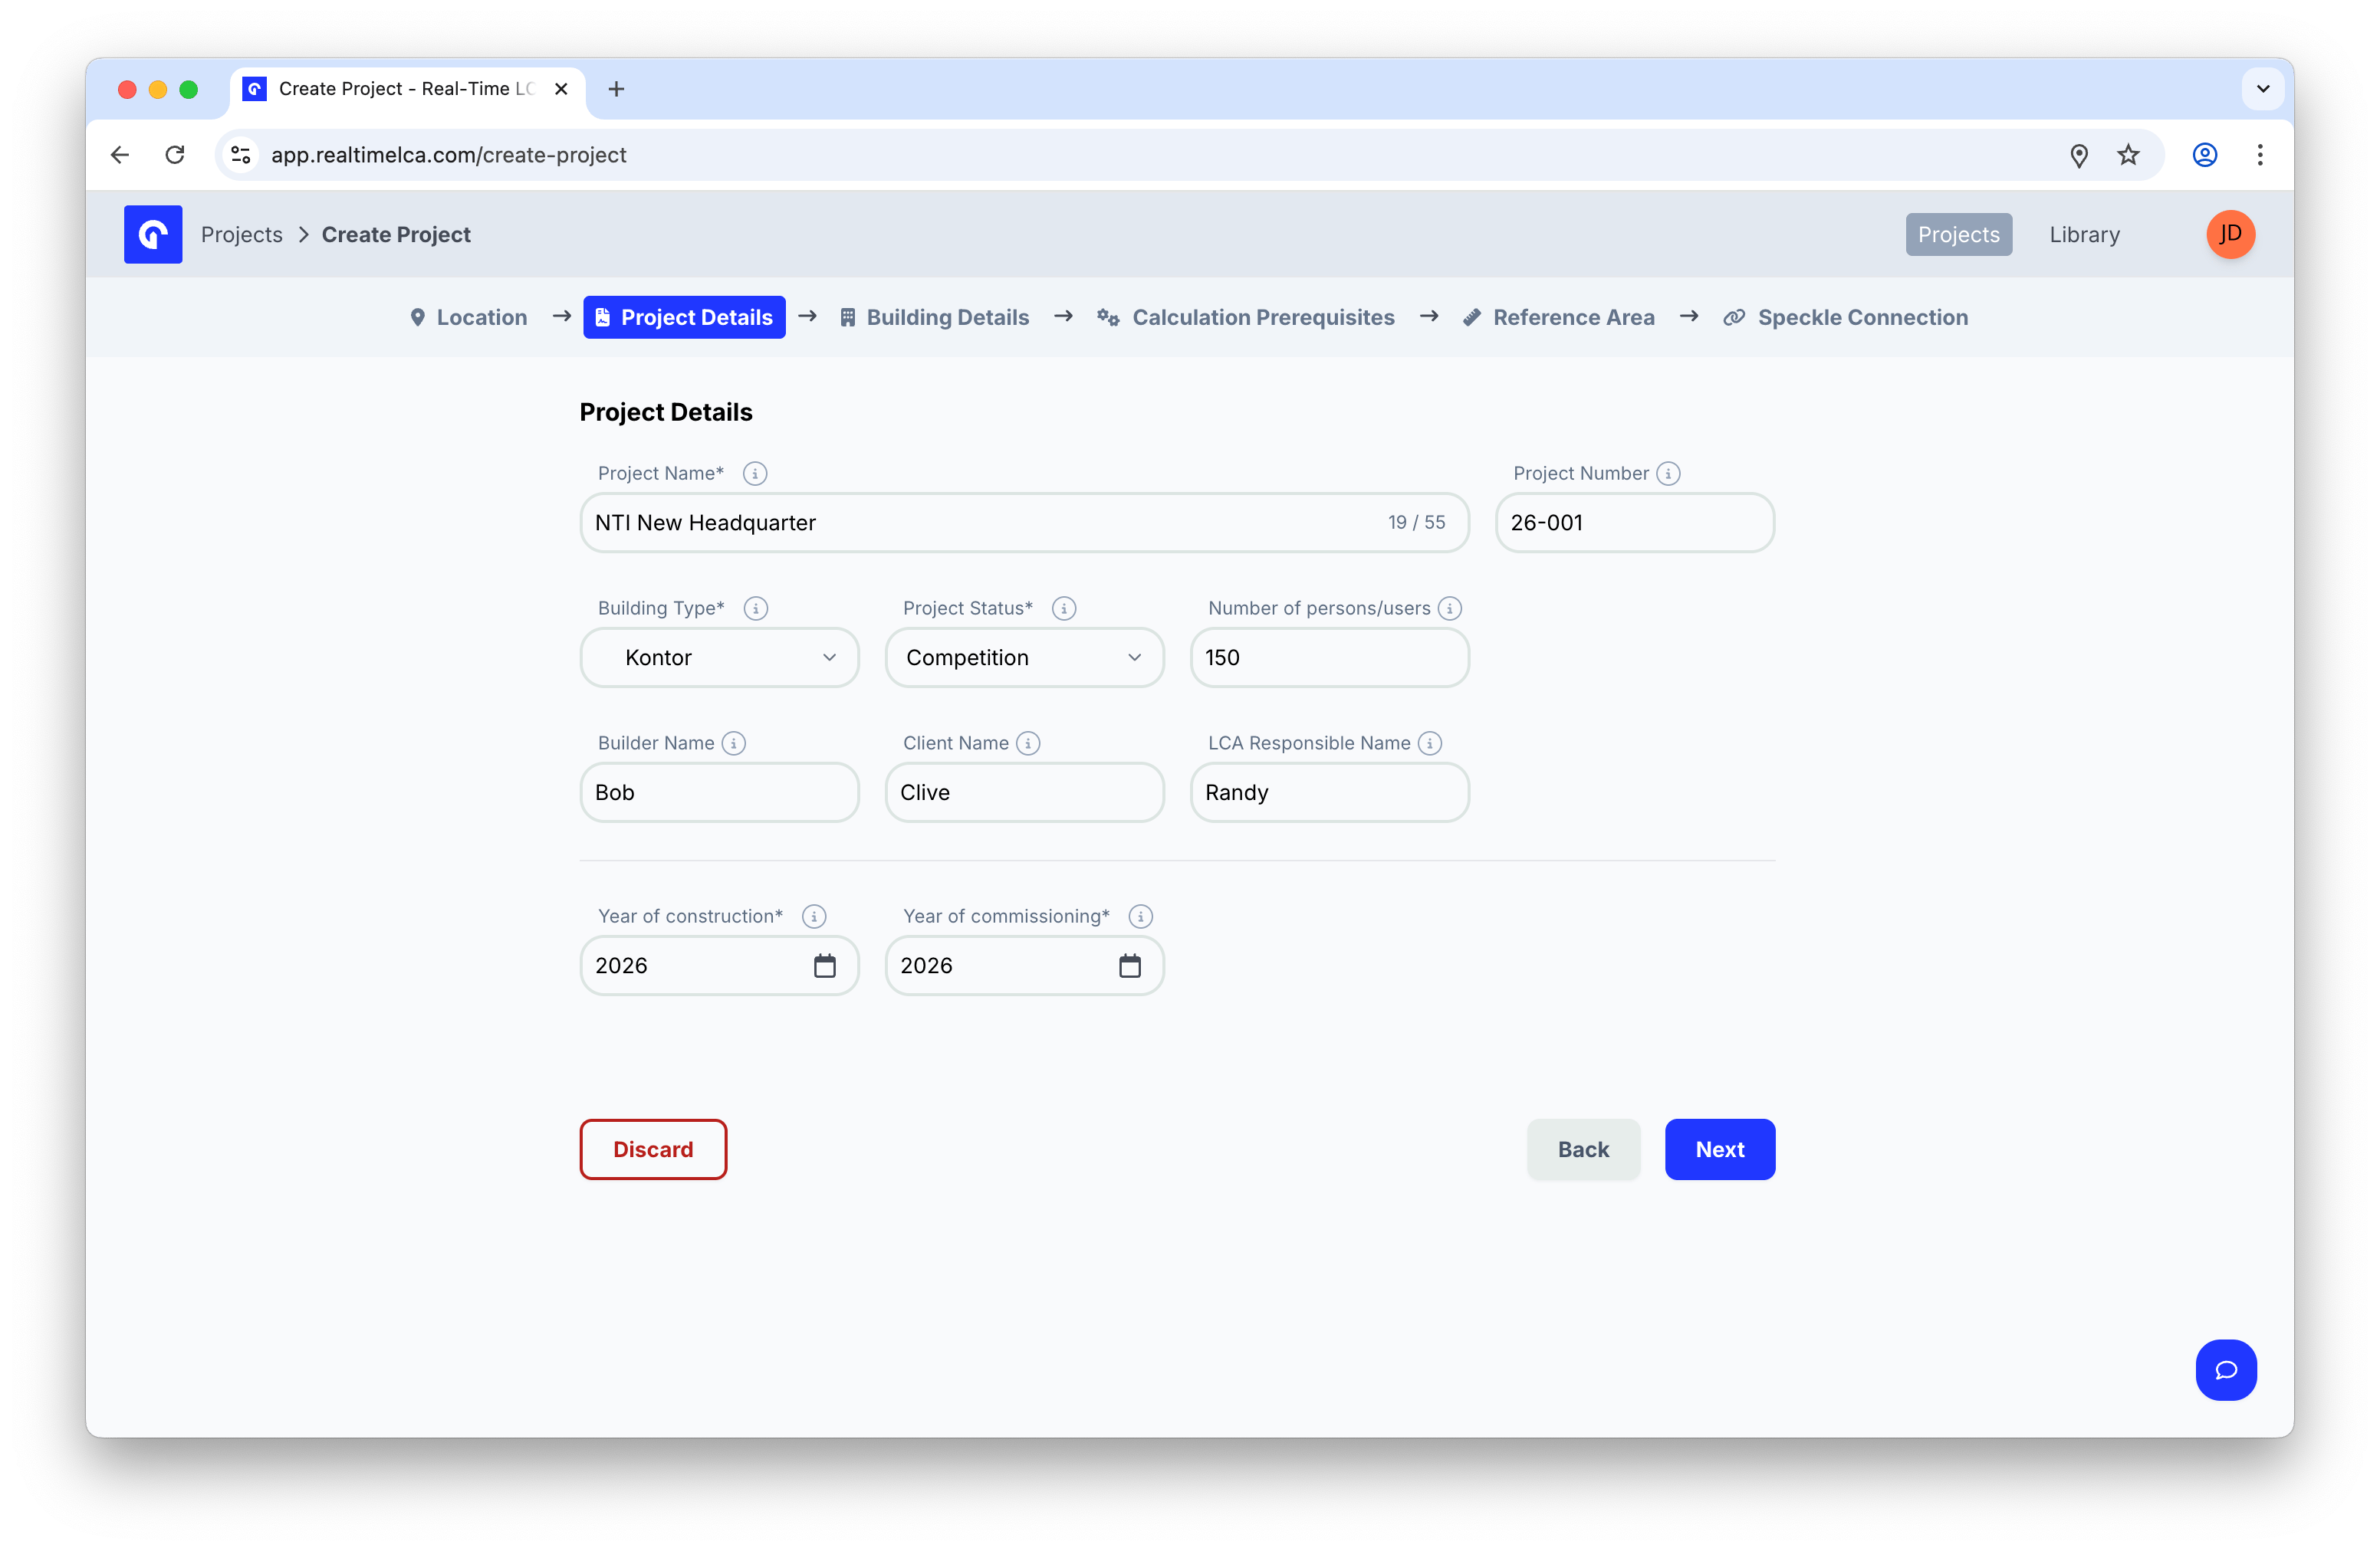Click the LCA Responsible Name info icon

click(x=1430, y=743)
